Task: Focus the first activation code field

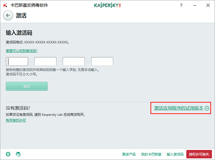Action: point(17,62)
